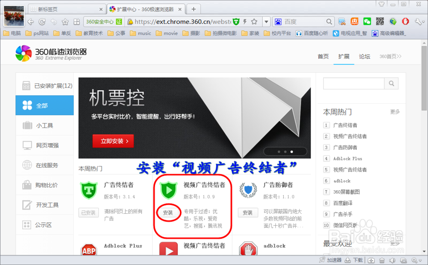Open the 360首页>> link

pyautogui.click(x=390, y=56)
